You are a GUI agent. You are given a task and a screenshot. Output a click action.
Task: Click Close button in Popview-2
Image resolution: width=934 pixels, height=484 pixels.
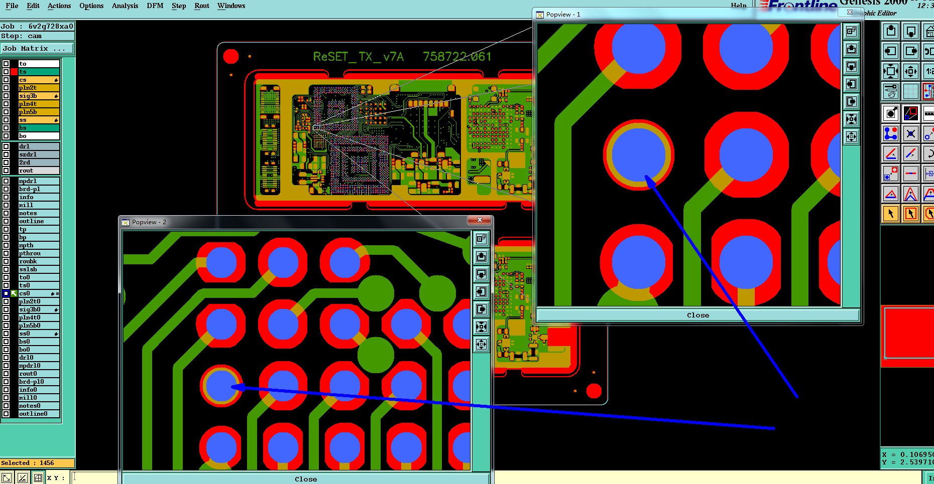coord(306,479)
